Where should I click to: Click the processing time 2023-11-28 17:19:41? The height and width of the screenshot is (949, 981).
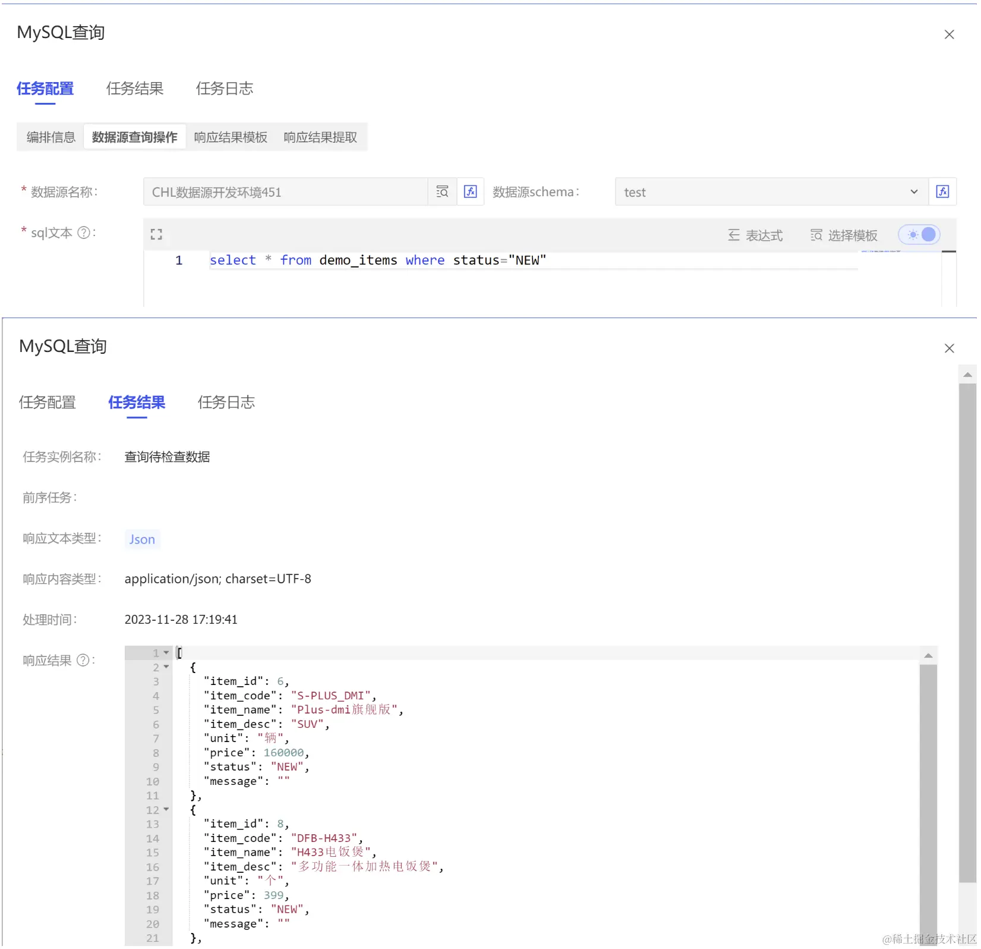(181, 620)
